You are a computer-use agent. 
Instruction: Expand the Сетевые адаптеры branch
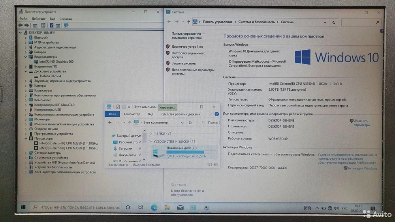pos(25,153)
